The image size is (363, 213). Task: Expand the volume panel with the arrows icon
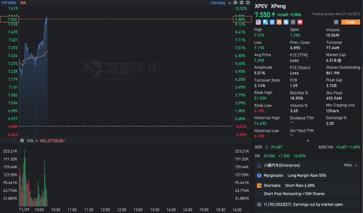point(14,141)
